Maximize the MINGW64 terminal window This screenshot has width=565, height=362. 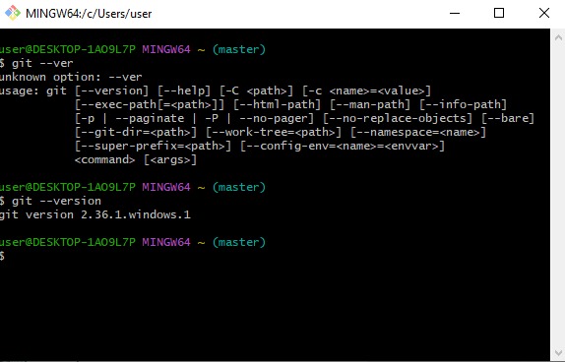499,14
